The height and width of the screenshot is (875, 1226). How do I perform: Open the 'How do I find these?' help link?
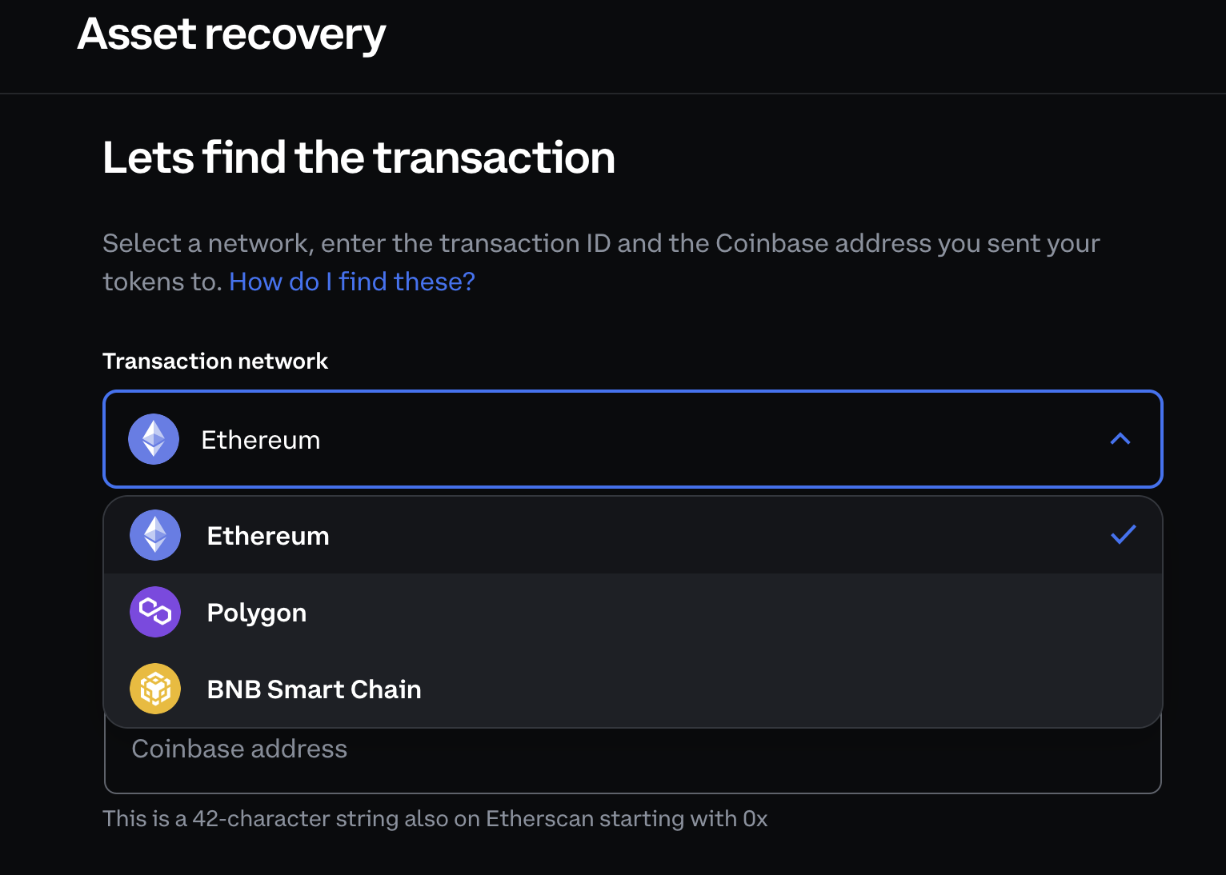(x=351, y=282)
